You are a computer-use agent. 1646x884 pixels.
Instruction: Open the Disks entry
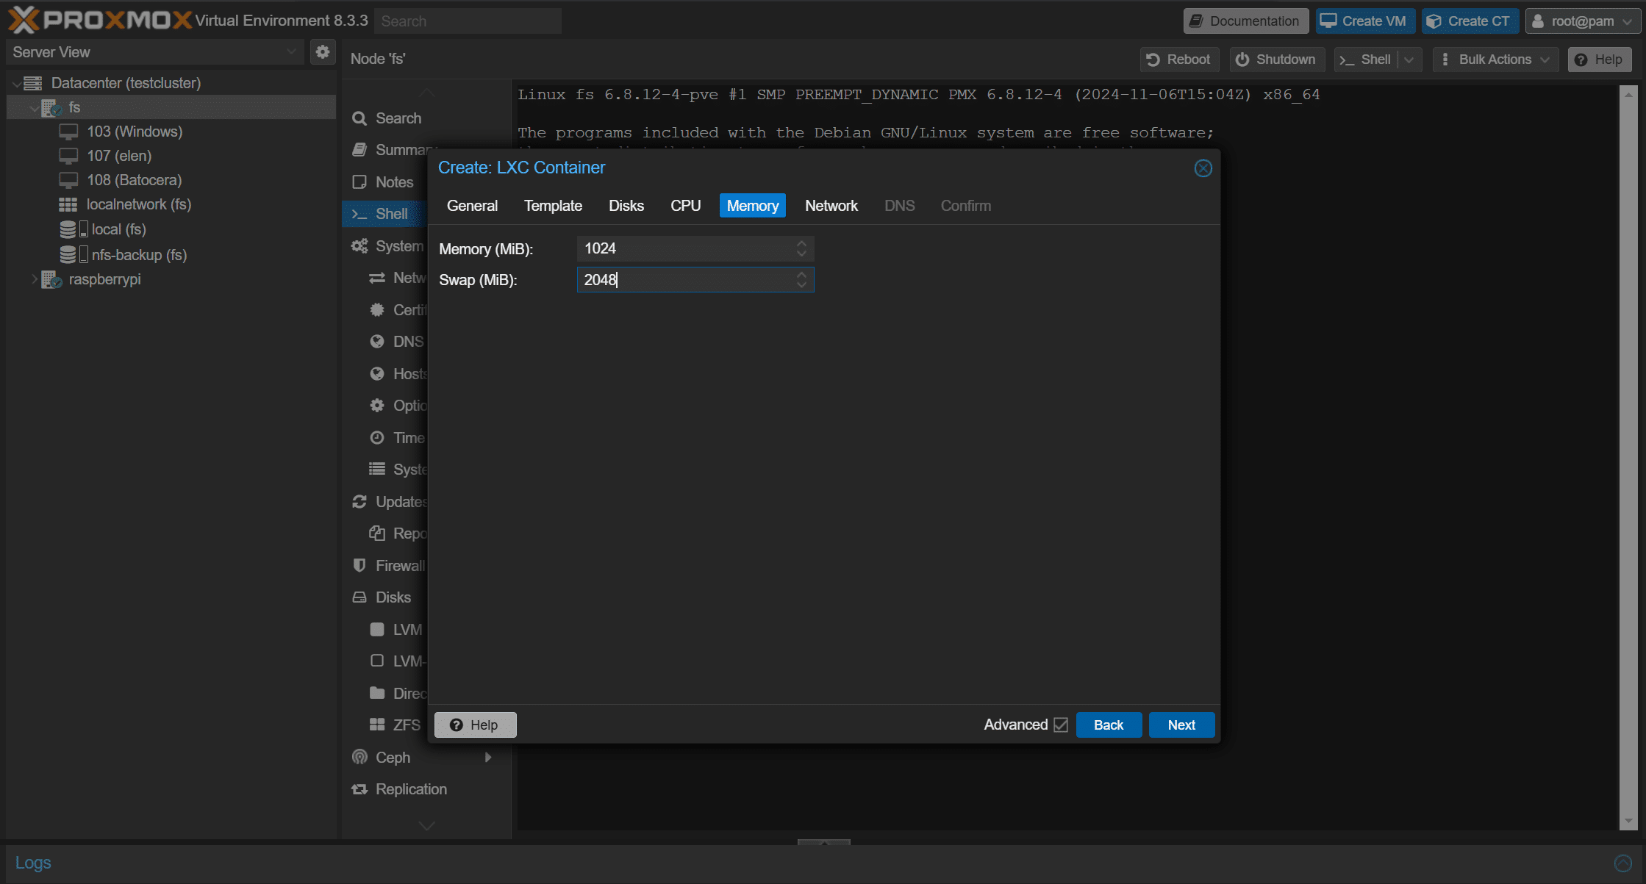click(382, 597)
